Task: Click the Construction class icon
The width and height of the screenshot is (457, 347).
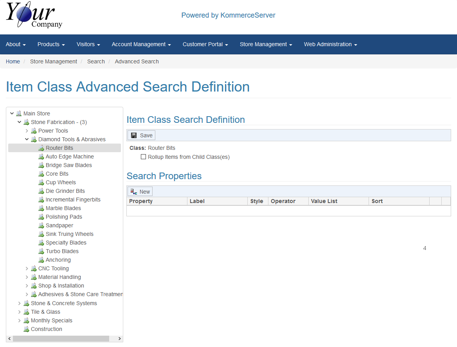Action: click(x=26, y=329)
